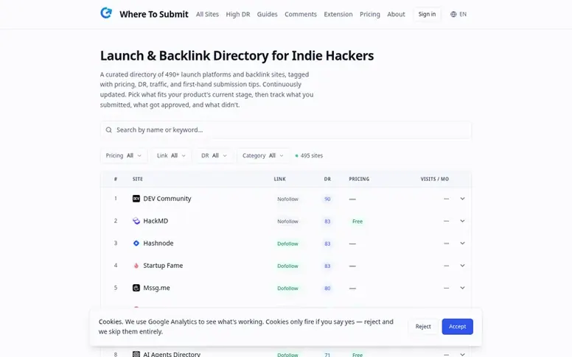Go to the Guides page
Screen dimensions: 572x357
click(267, 14)
